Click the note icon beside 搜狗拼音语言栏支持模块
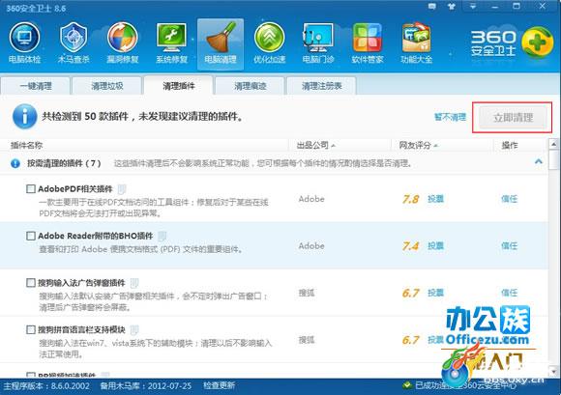This screenshot has width=561, height=395. tap(134, 329)
